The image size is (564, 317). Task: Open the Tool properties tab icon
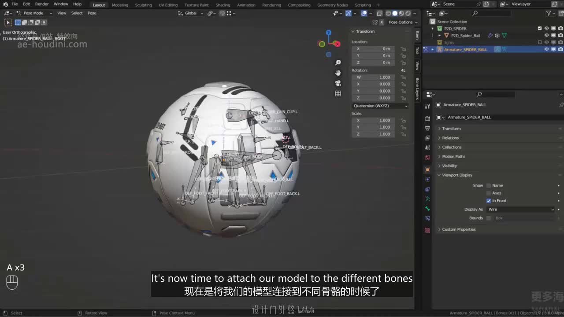[427, 106]
